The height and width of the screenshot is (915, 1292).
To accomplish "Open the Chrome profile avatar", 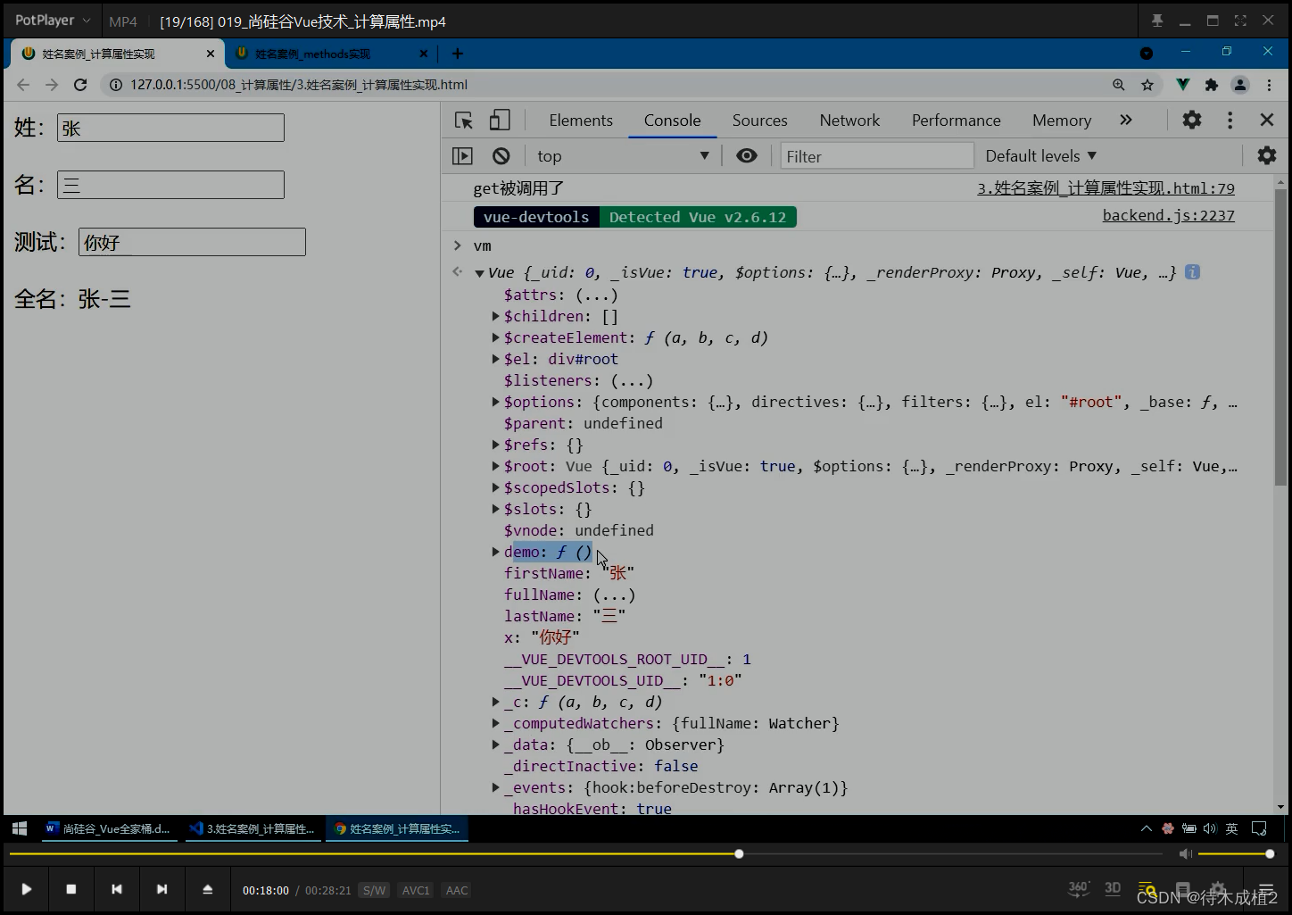I will click(1240, 85).
